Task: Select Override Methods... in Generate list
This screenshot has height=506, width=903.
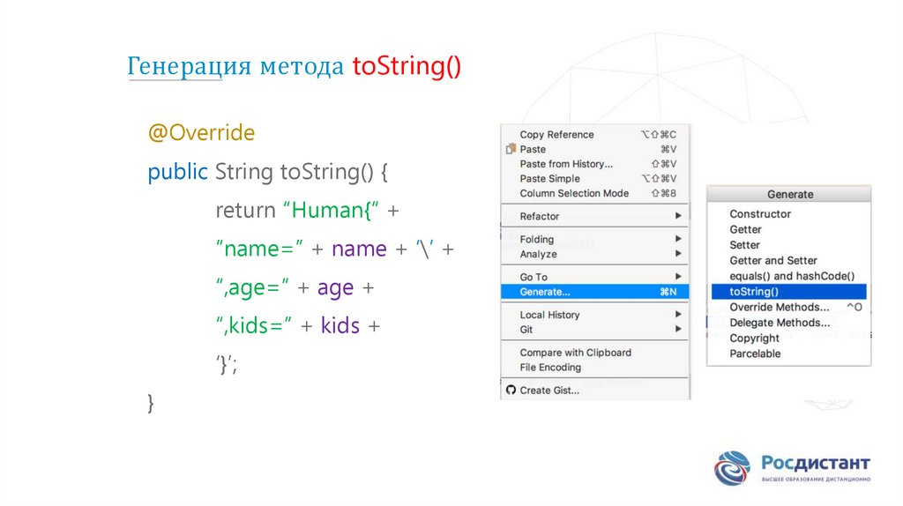Action: pos(780,308)
